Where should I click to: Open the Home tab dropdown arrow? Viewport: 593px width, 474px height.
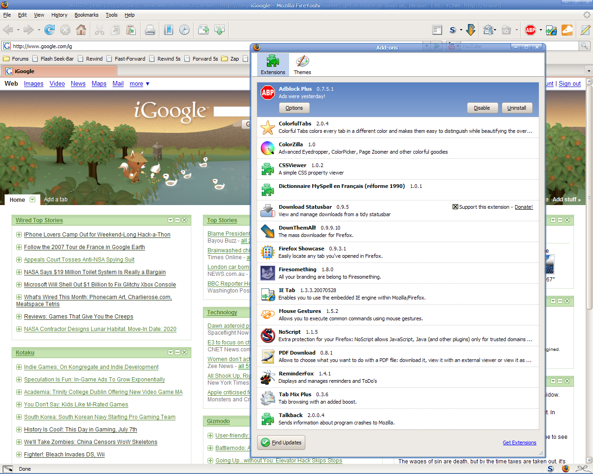[x=32, y=200]
